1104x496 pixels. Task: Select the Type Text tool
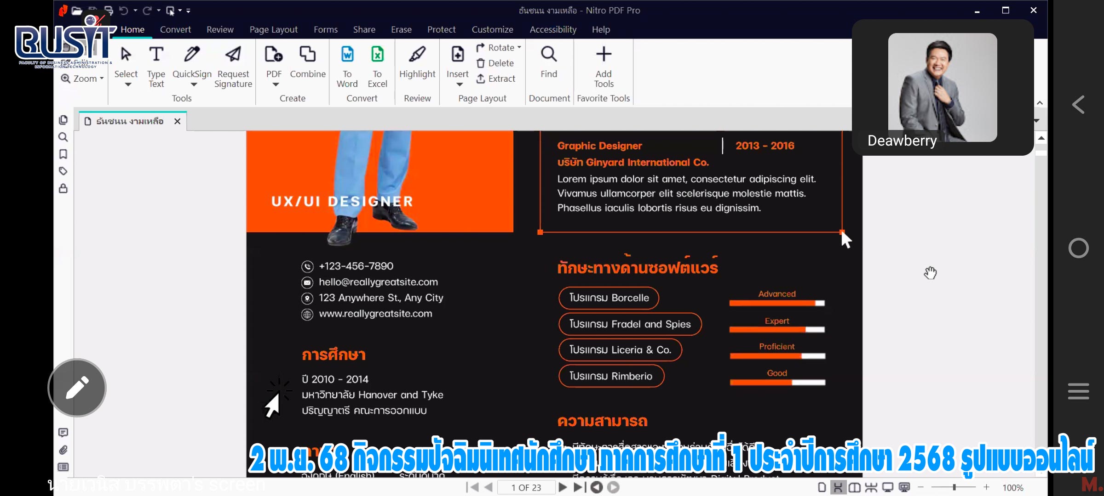(156, 64)
